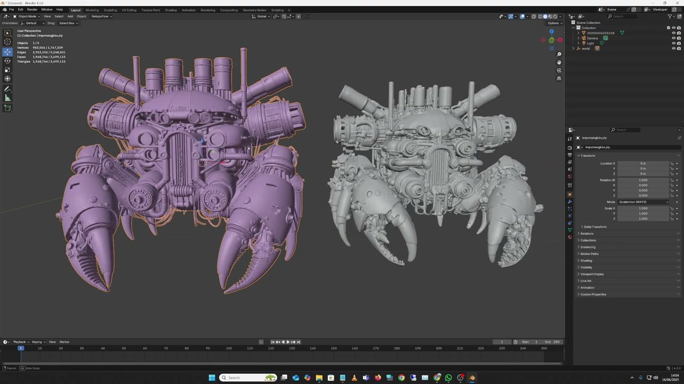Viewport: 684px width, 384px height.
Task: Open the Scene properties tab
Action: pyautogui.click(x=570, y=169)
